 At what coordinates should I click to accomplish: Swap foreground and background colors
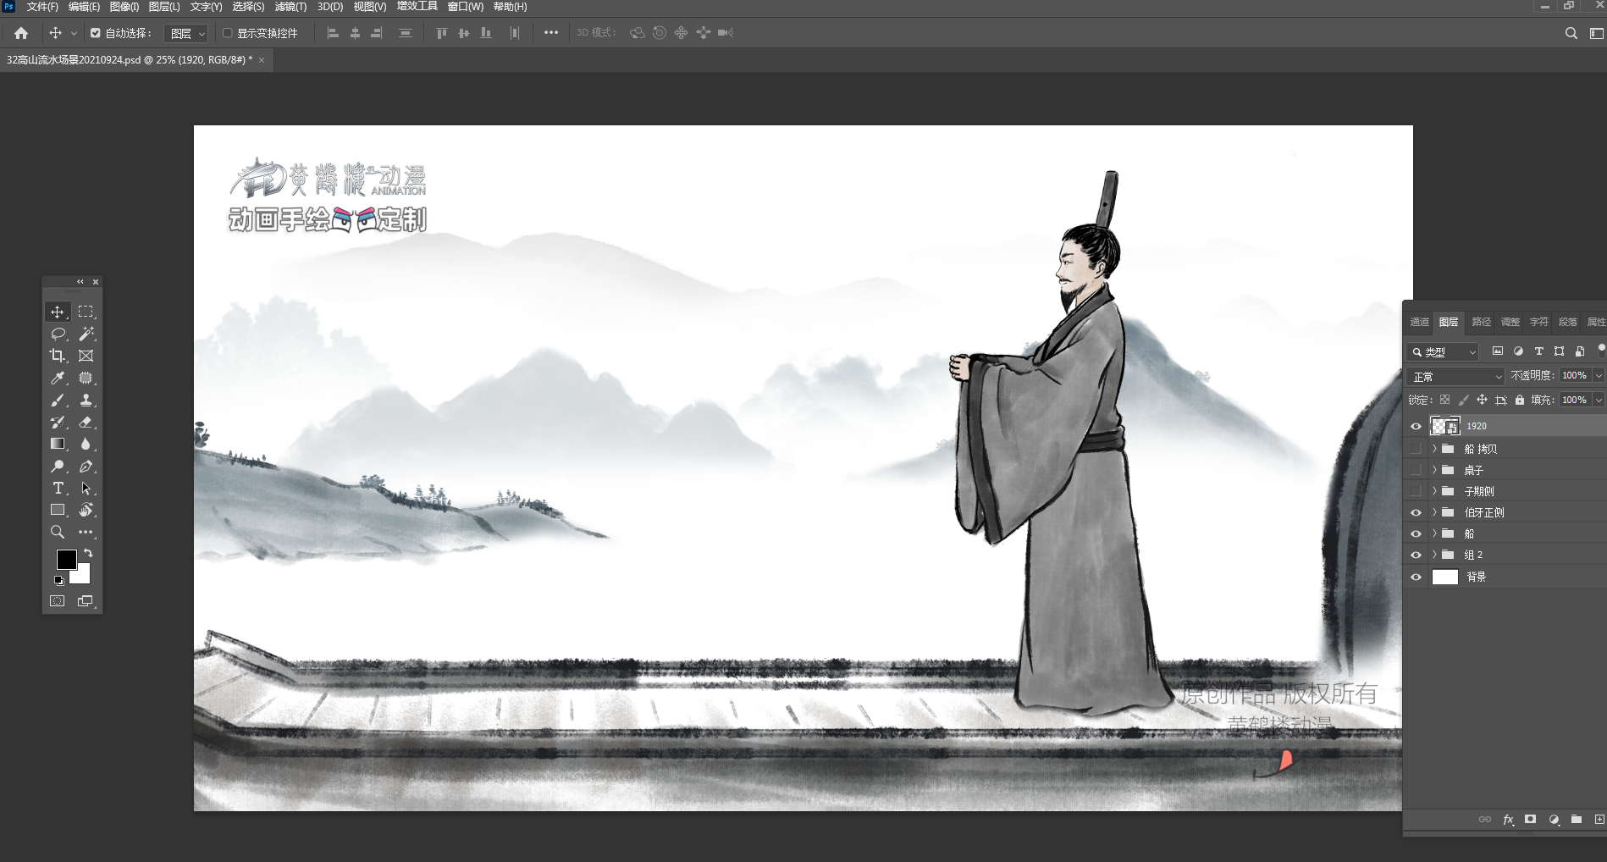coord(88,553)
